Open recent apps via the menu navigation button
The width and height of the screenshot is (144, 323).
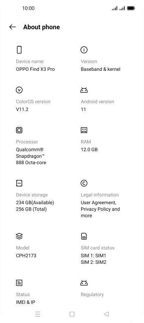pos(37,314)
